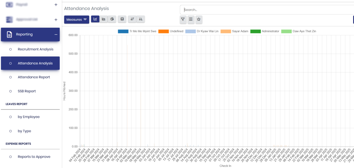The width and height of the screenshot is (354, 168).
Task: Click the Check In axis label
Action: [x=225, y=166]
